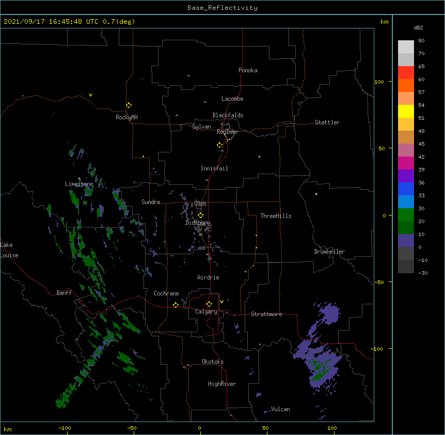Viewport: 445px width, 435px height.
Task: Click the Strathmore label
Action: [266, 314]
